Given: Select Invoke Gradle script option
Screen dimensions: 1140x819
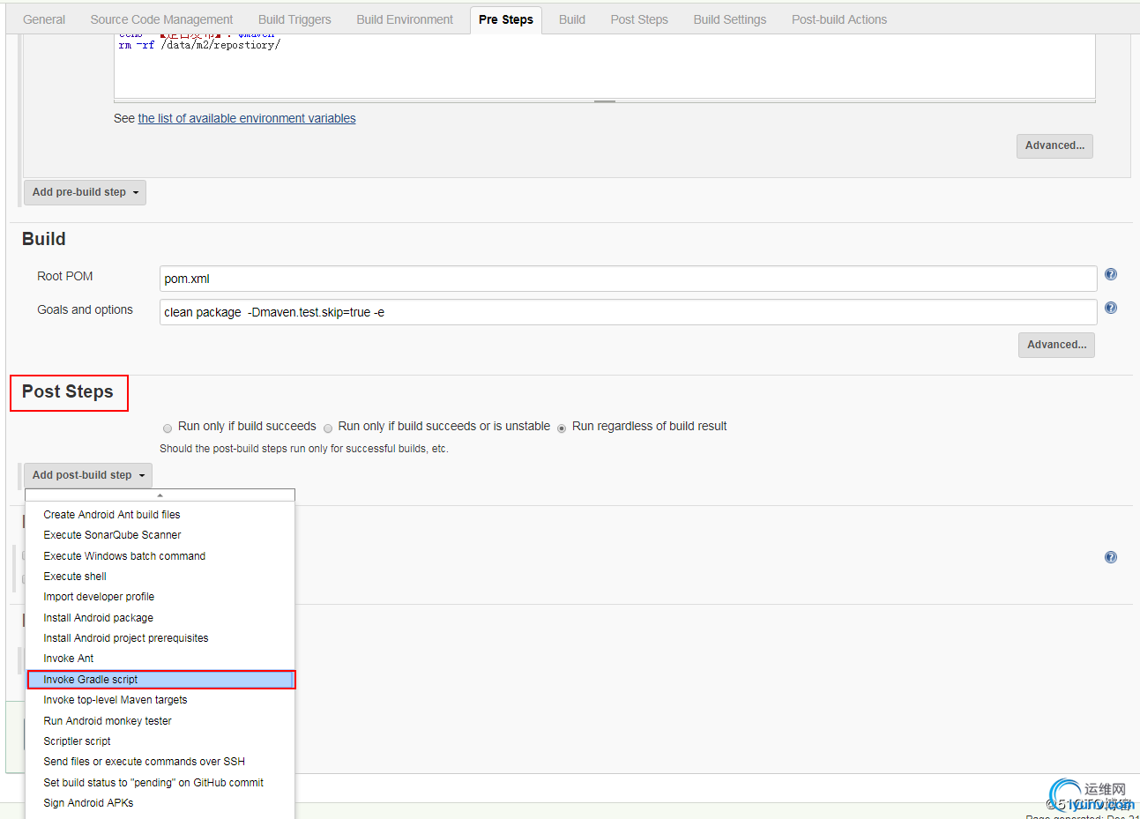Looking at the screenshot, I should pos(160,680).
